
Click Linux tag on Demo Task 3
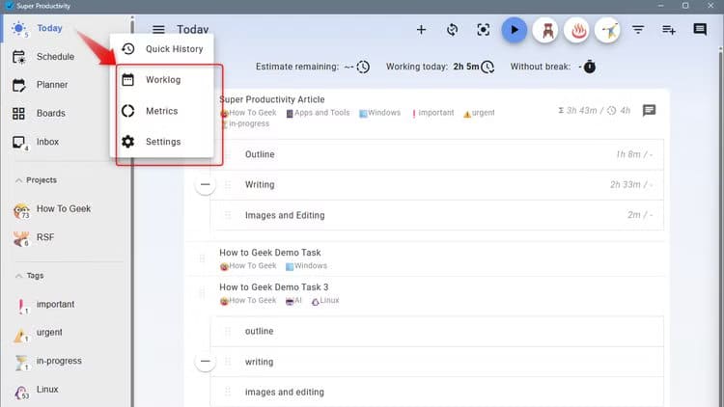[x=325, y=301]
